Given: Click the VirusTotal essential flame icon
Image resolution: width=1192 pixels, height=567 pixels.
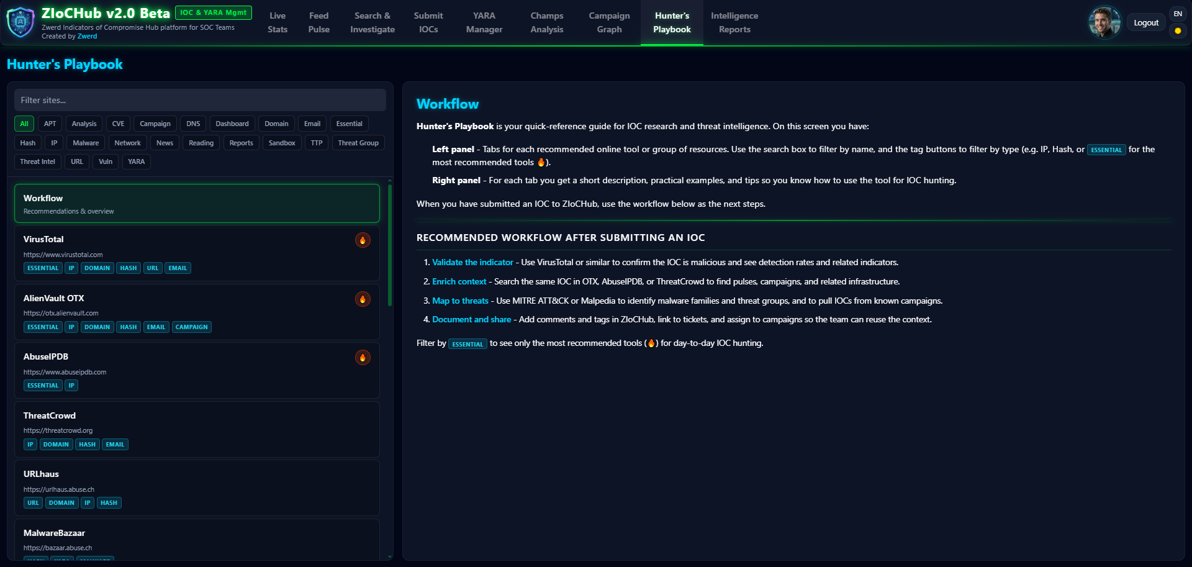Looking at the screenshot, I should tap(363, 240).
